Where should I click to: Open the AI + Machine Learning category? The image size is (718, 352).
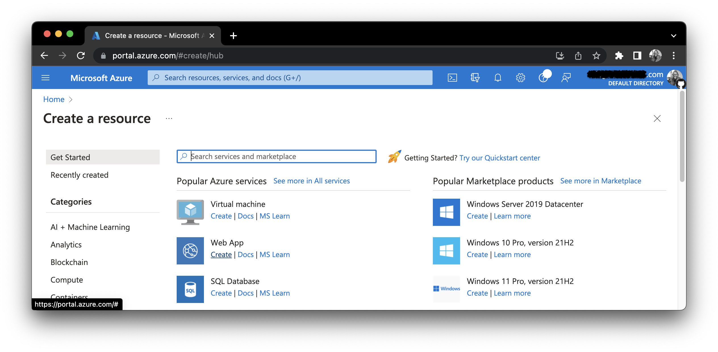90,227
